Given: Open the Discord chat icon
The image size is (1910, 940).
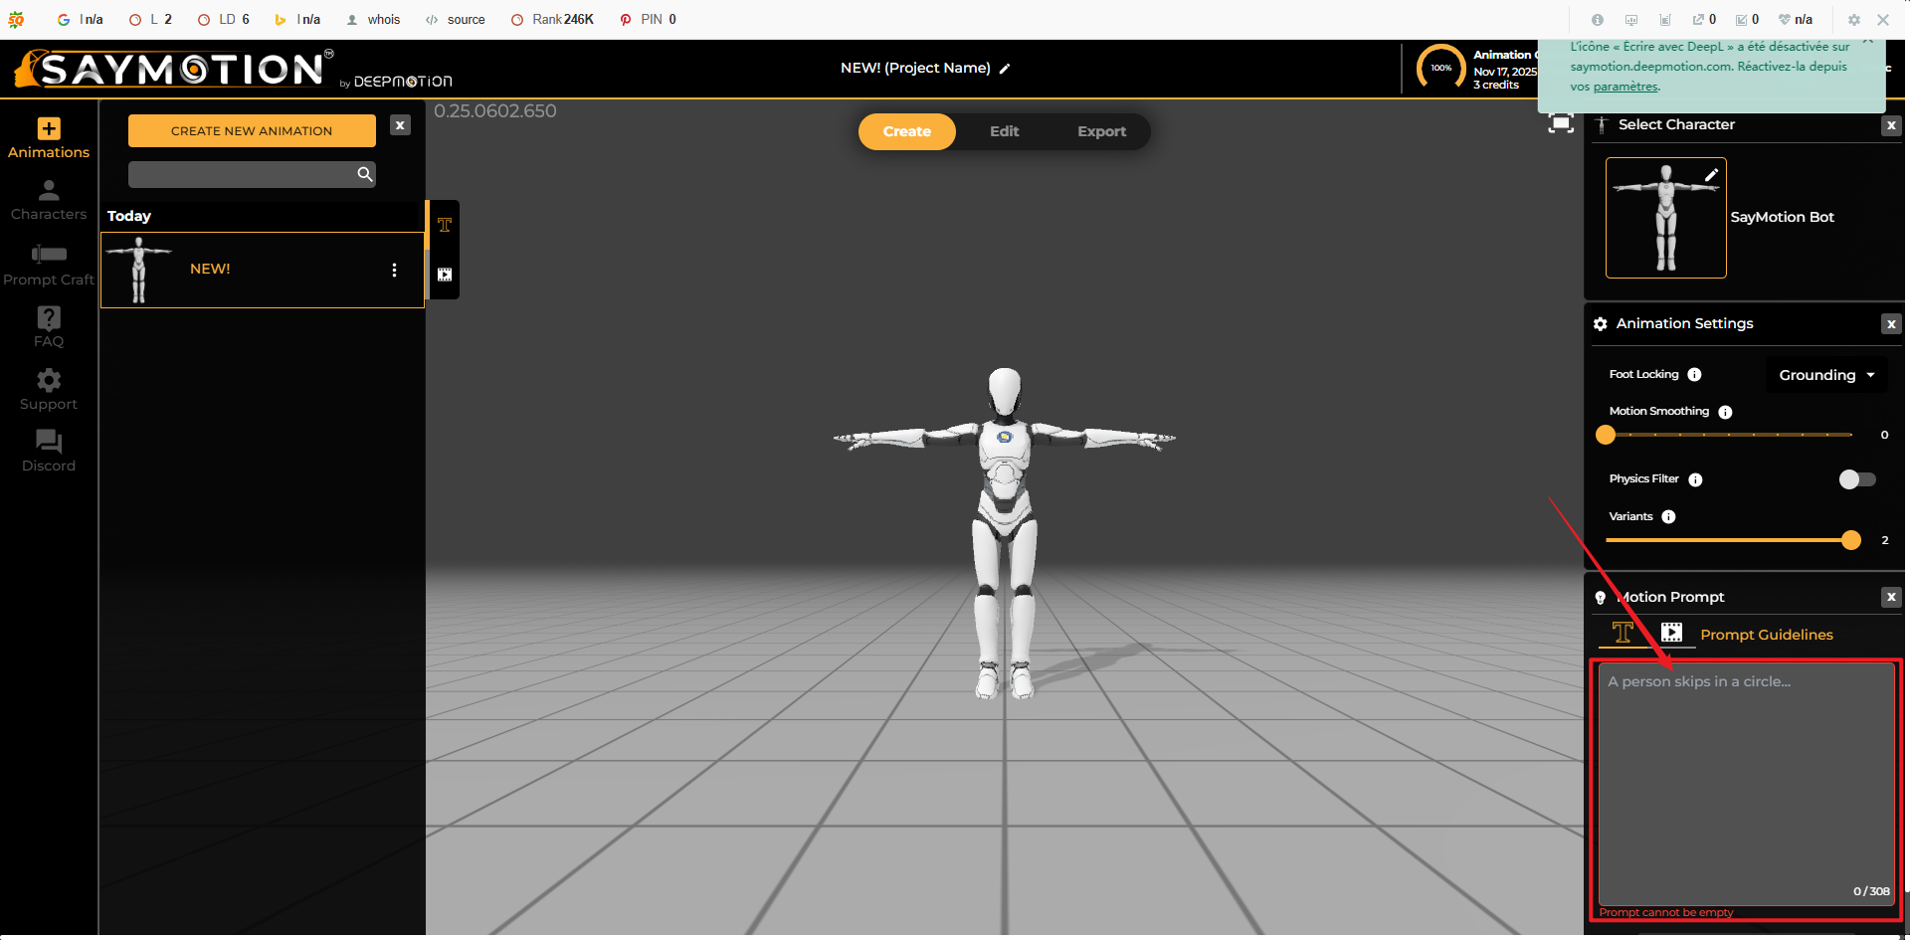Looking at the screenshot, I should [49, 451].
